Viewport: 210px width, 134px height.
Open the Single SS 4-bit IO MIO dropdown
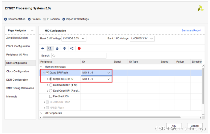[x=96, y=79]
